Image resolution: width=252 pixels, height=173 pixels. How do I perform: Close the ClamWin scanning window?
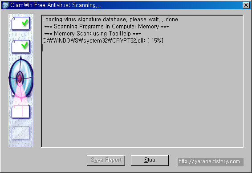click(246, 5)
